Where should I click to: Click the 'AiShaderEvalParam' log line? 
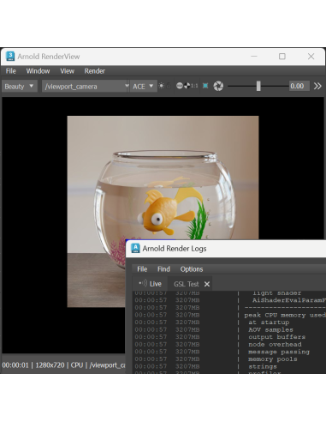(289, 300)
